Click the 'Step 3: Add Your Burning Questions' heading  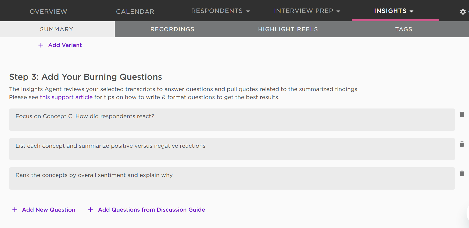pyautogui.click(x=85, y=77)
